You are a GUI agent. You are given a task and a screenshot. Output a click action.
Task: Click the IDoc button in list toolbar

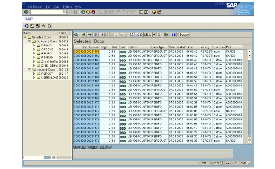184,35
